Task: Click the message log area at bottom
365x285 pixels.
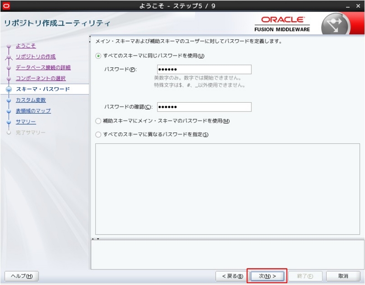Action: click(227, 254)
